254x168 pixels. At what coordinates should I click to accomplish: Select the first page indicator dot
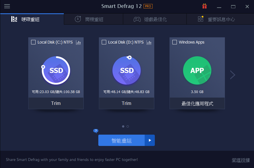(123, 126)
